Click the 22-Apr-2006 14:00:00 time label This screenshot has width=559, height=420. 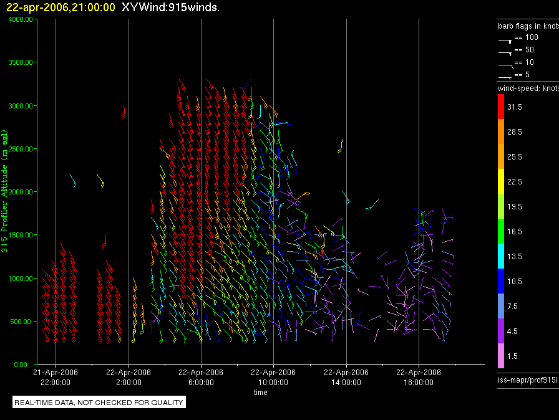point(346,377)
